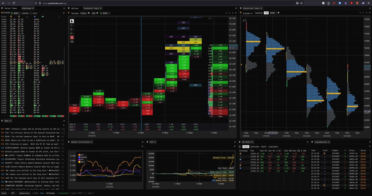Toggle Center option in Orderbook
The height and width of the screenshot is (196, 372).
tap(25, 13)
